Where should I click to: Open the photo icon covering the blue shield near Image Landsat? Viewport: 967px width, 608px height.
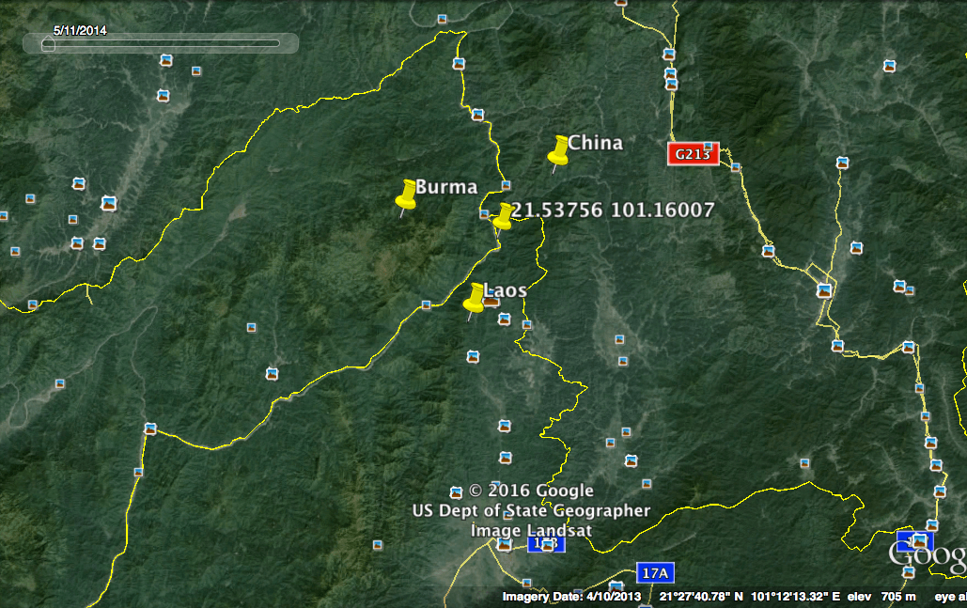pyautogui.click(x=548, y=544)
